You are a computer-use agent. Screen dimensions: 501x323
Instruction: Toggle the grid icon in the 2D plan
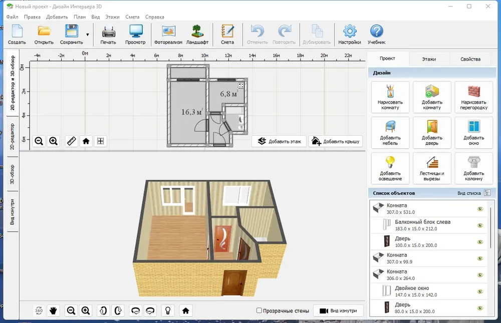tap(100, 141)
